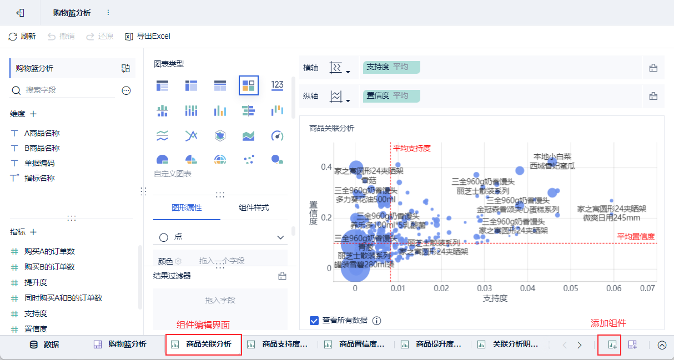Choose the gauge dashboard chart icon

278,135
